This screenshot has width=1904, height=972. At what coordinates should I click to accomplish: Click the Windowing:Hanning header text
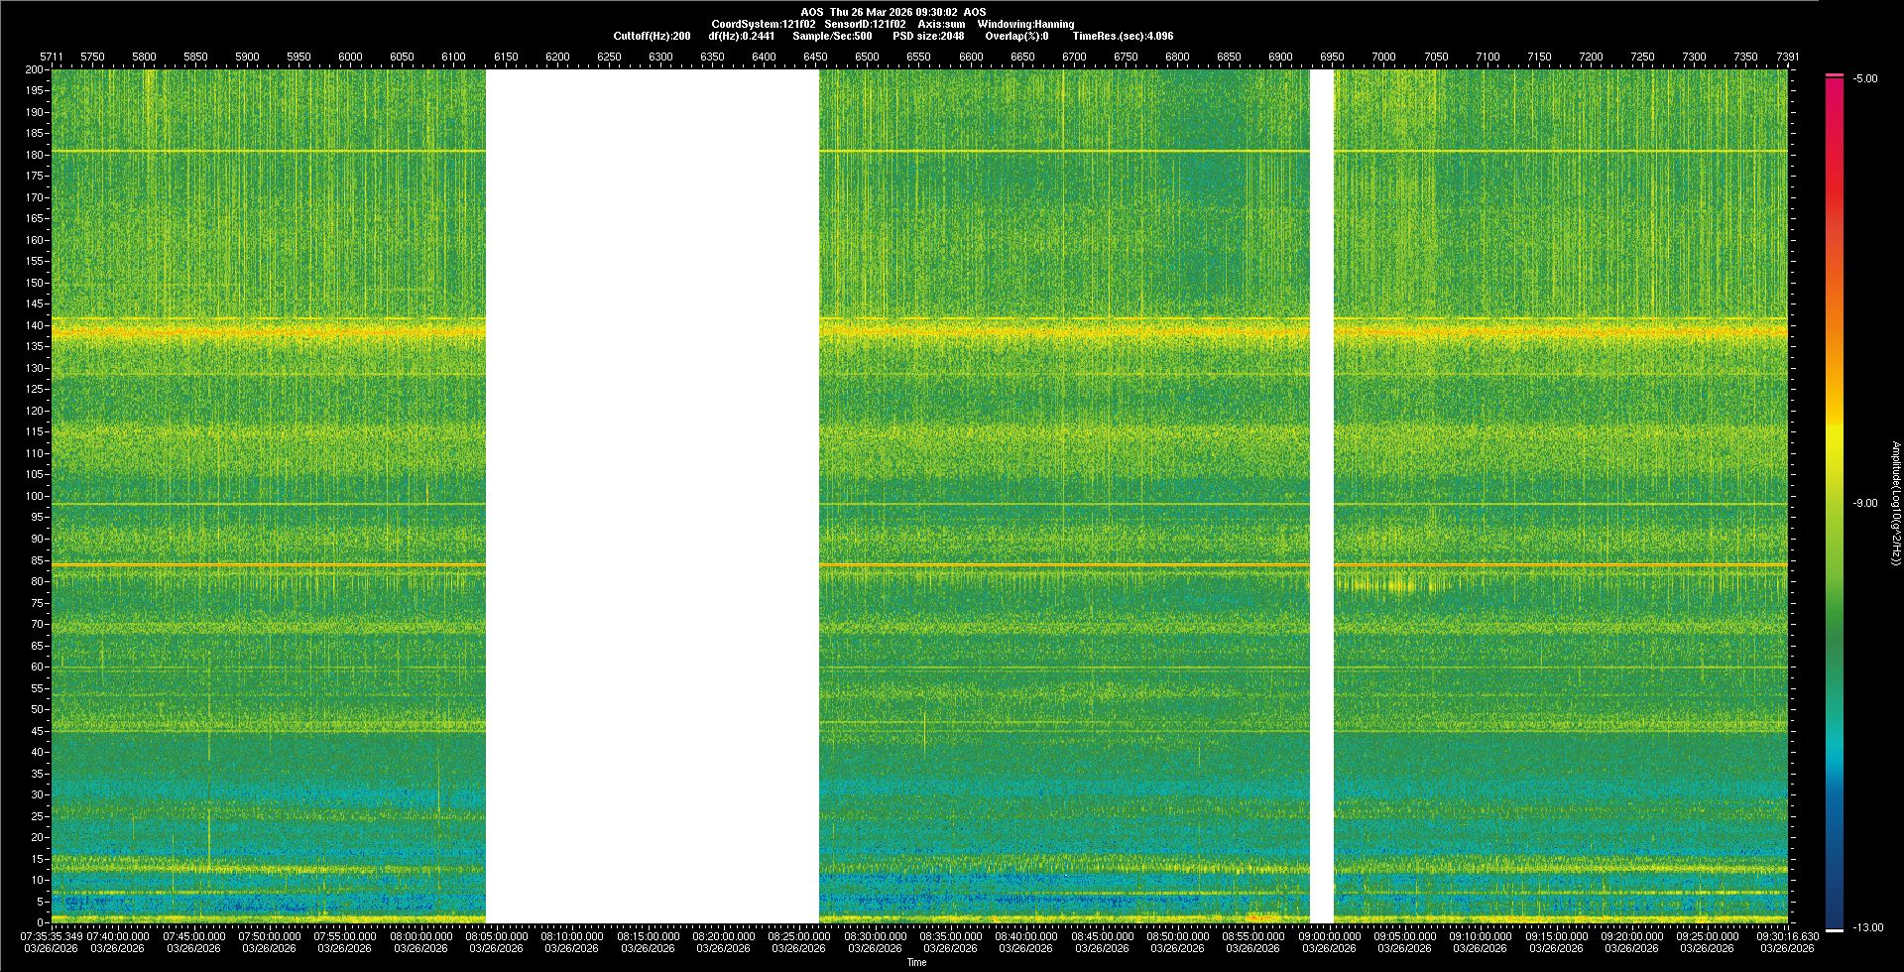1025,24
